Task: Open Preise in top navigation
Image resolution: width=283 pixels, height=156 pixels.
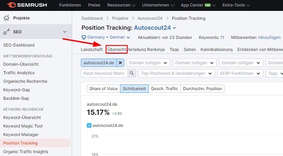Action: pyautogui.click(x=94, y=5)
